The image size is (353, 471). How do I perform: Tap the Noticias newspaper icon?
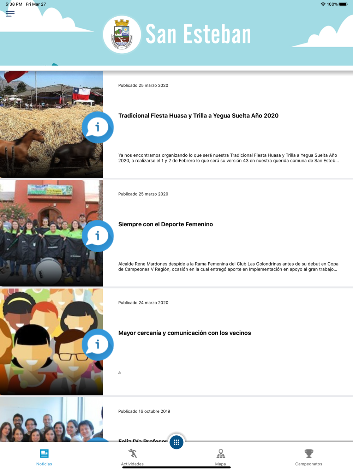click(44, 453)
